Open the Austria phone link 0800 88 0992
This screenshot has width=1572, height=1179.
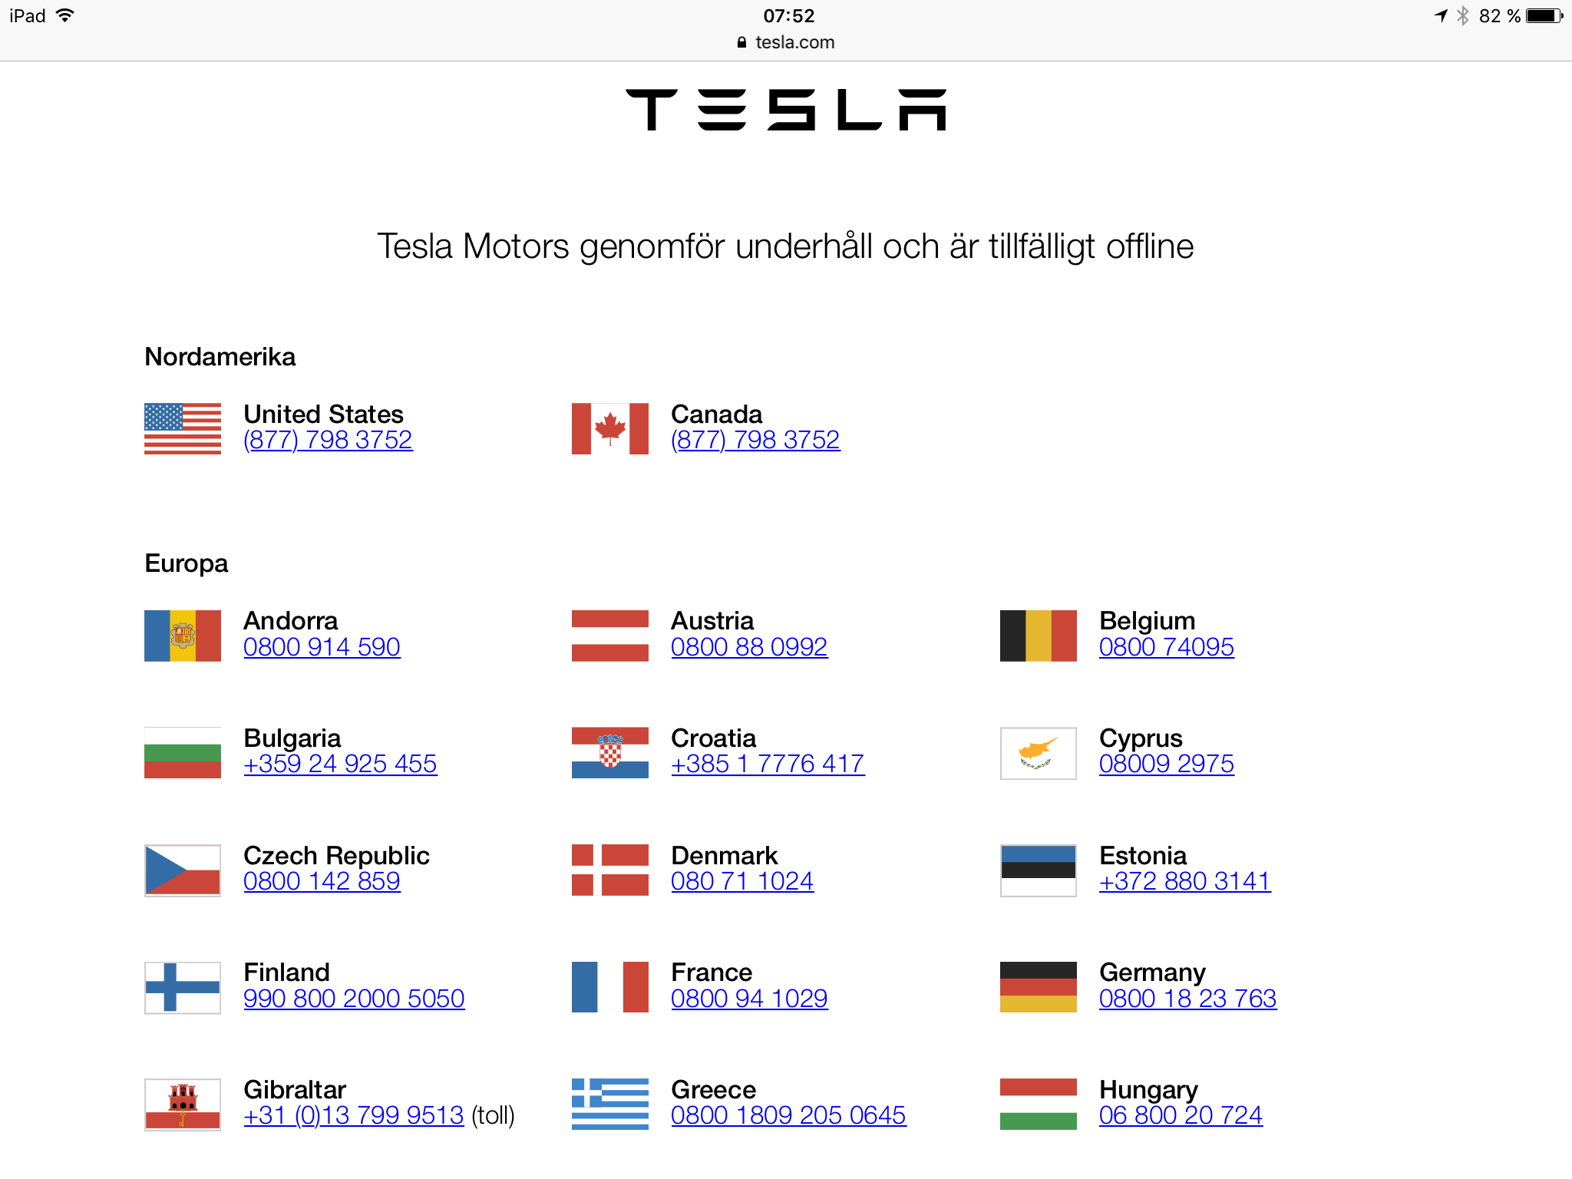click(749, 647)
